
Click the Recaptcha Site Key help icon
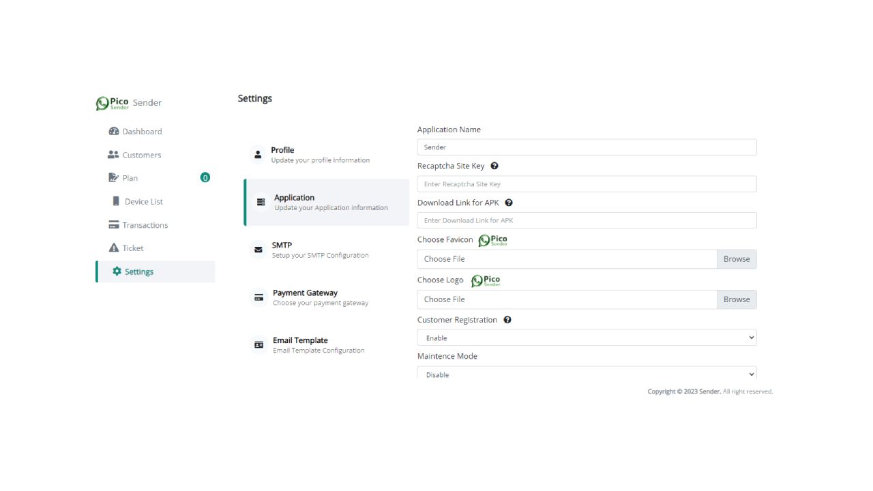[x=494, y=166]
